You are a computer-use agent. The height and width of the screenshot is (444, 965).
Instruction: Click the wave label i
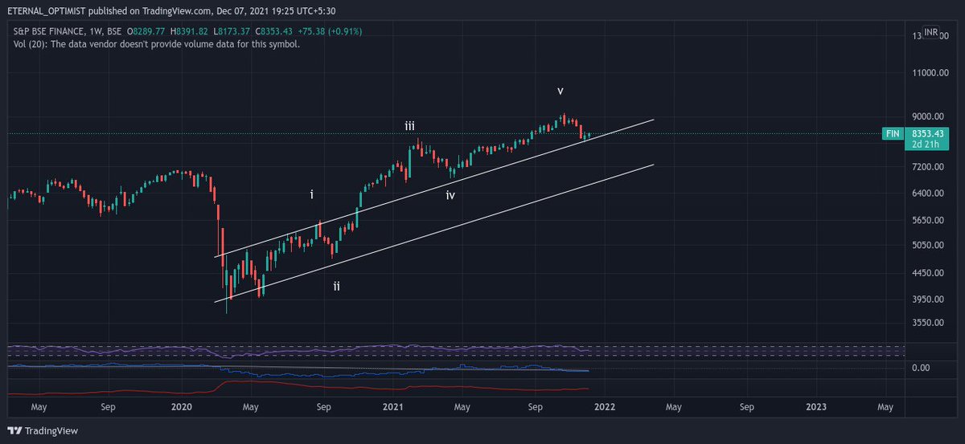312,194
